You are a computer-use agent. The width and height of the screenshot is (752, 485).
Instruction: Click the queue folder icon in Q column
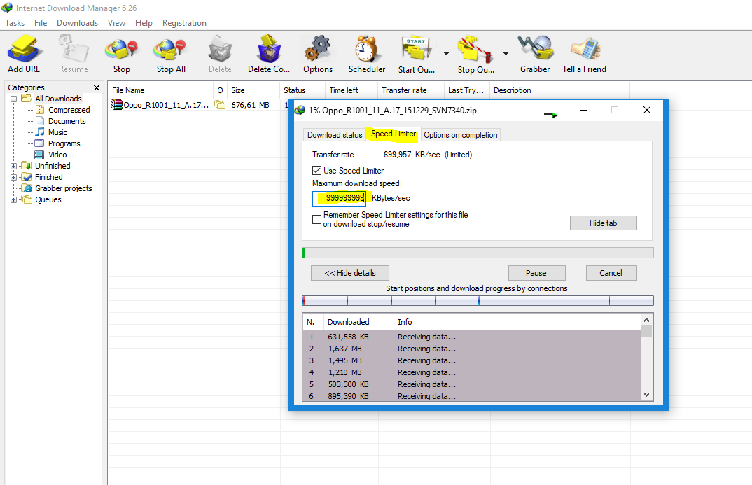click(x=220, y=104)
